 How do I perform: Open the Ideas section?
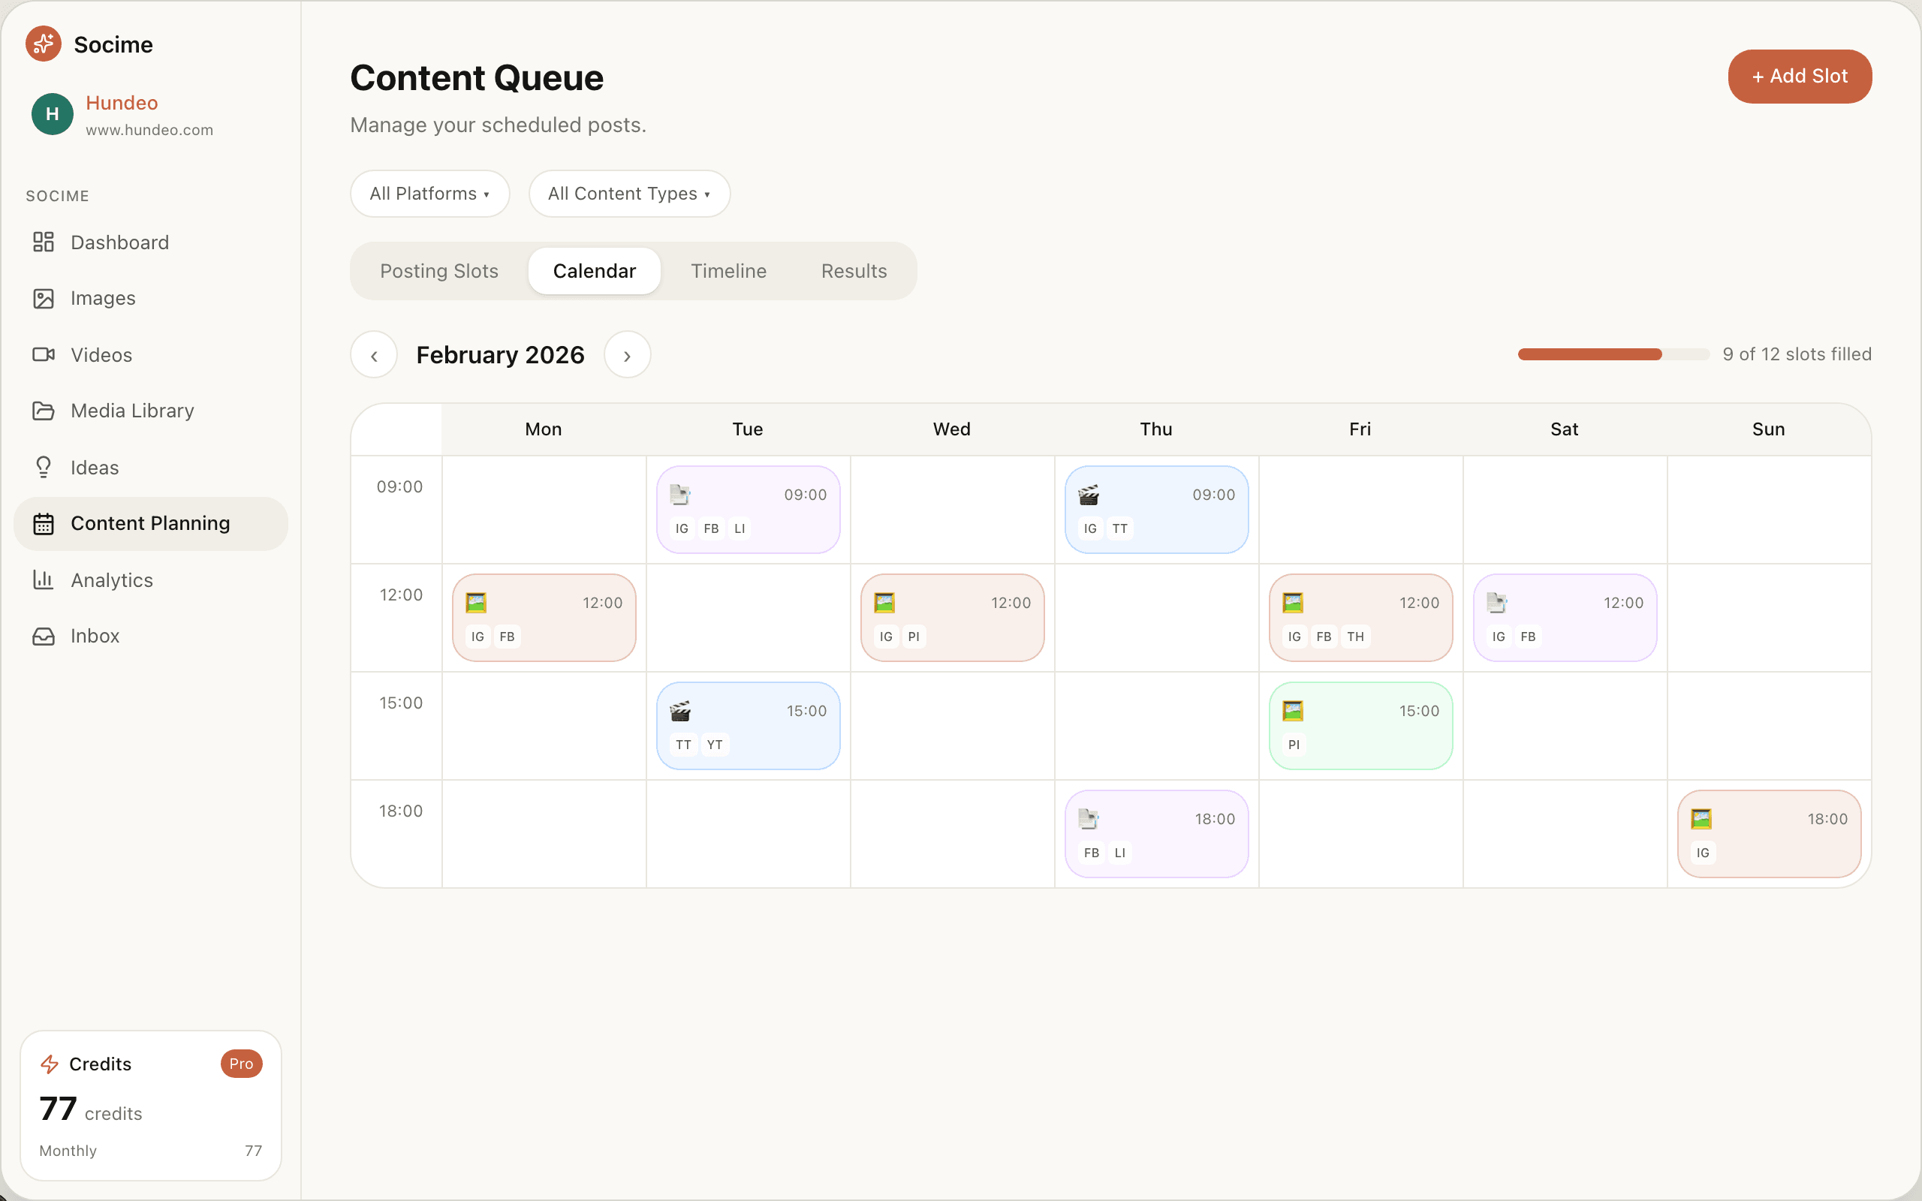click(95, 467)
